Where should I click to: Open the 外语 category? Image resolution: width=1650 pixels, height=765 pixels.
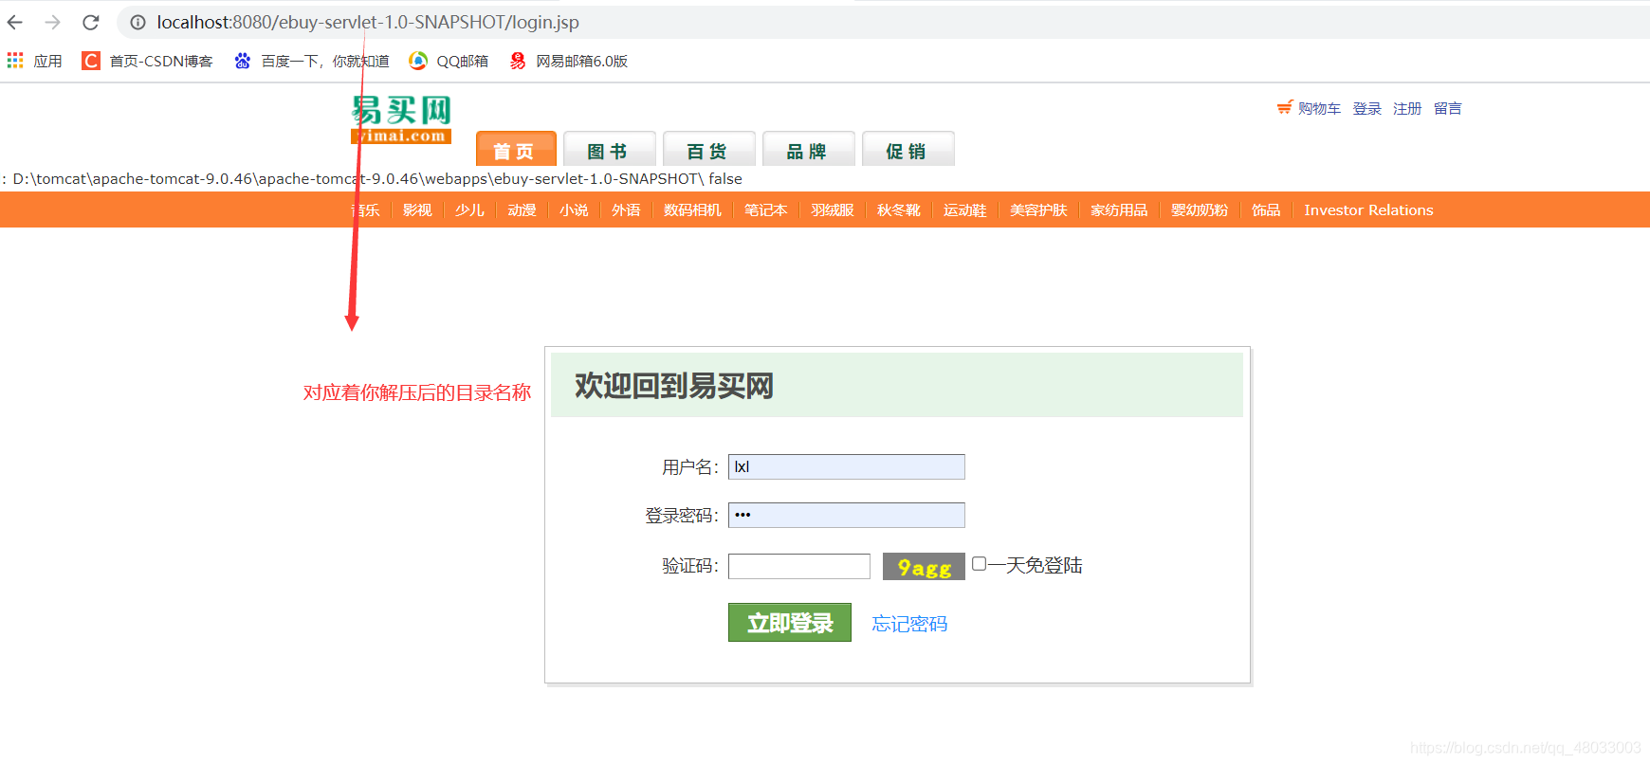[626, 210]
